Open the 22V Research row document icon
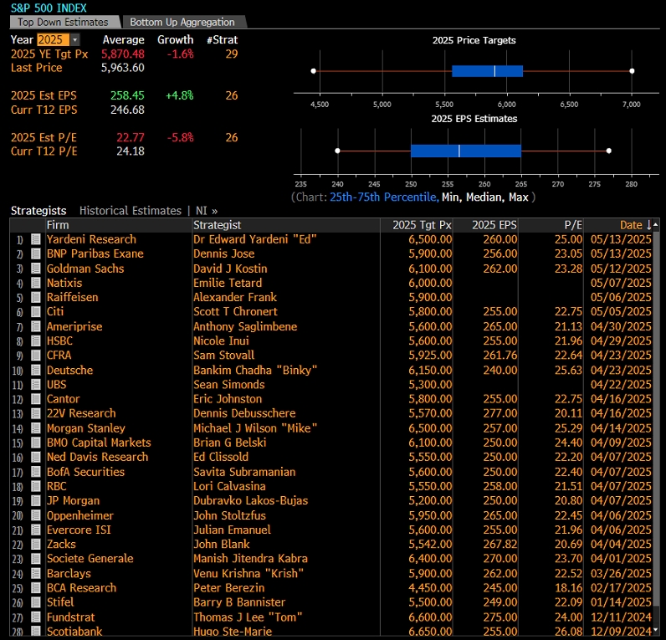This screenshot has width=666, height=640. pyautogui.click(x=36, y=413)
